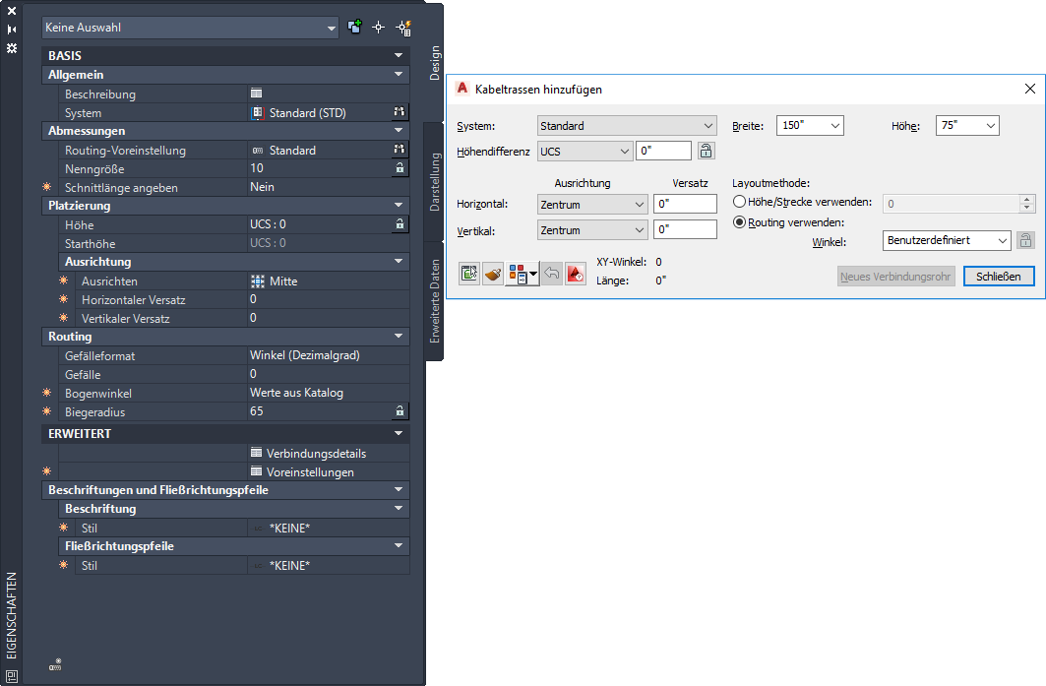Click the floating viewer toolbar icon
The height and width of the screenshot is (686, 1046).
click(x=469, y=274)
